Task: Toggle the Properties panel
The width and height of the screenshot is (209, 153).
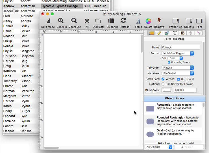Action: (x=176, y=21)
